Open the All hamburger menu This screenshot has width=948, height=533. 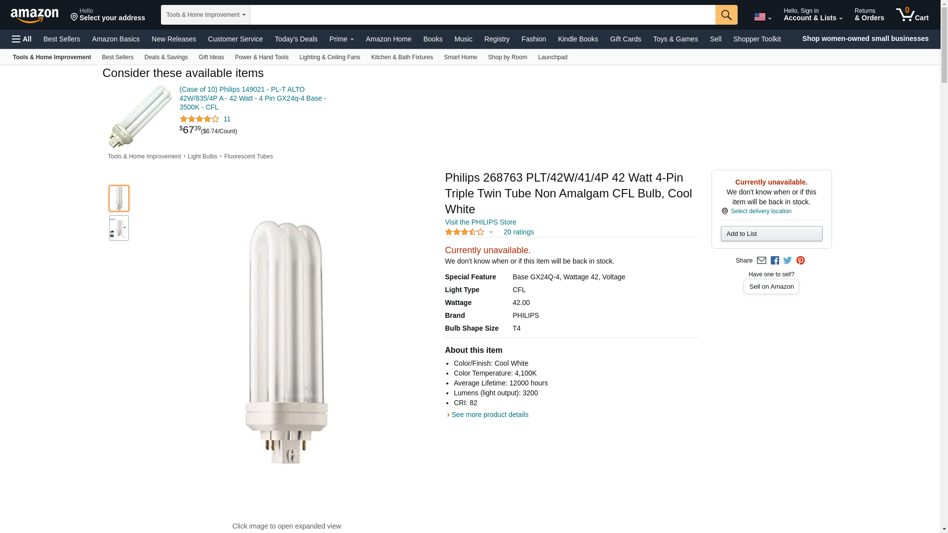(x=22, y=39)
